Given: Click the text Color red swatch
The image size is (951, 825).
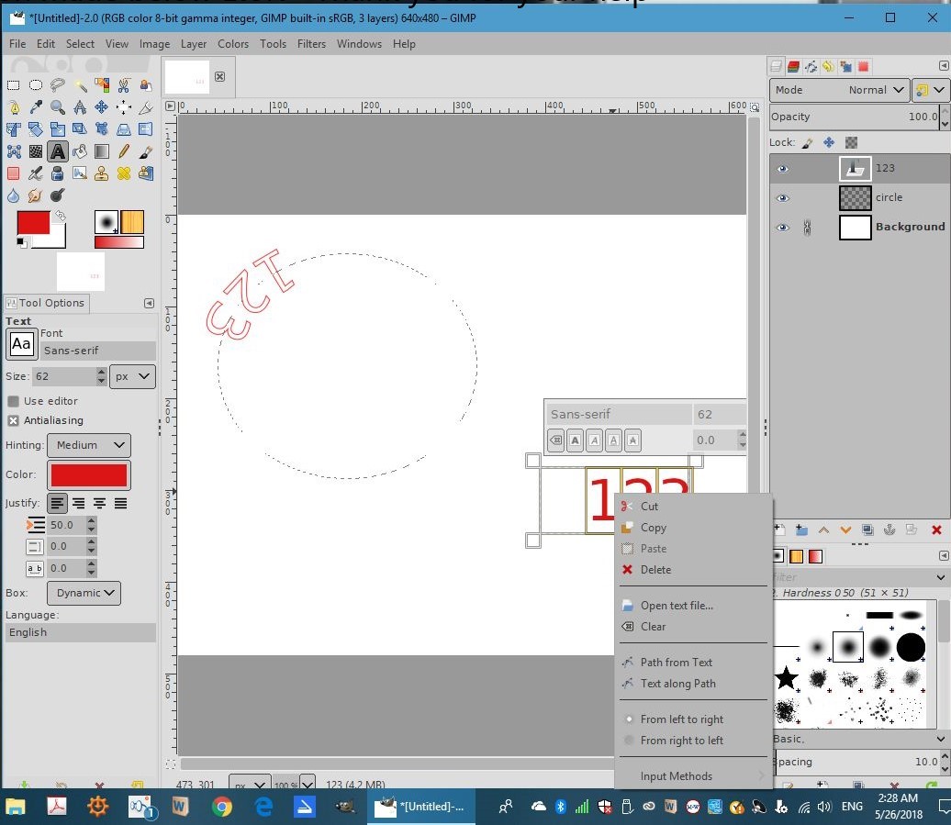Looking at the screenshot, I should click(89, 474).
